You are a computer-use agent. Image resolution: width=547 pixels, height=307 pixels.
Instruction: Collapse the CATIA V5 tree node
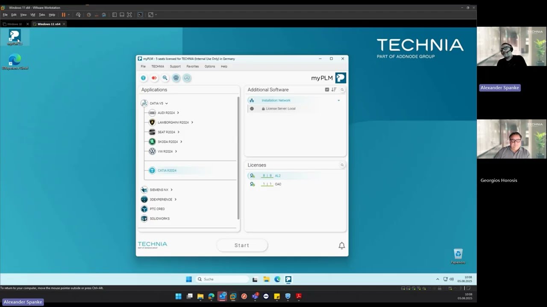(167, 103)
